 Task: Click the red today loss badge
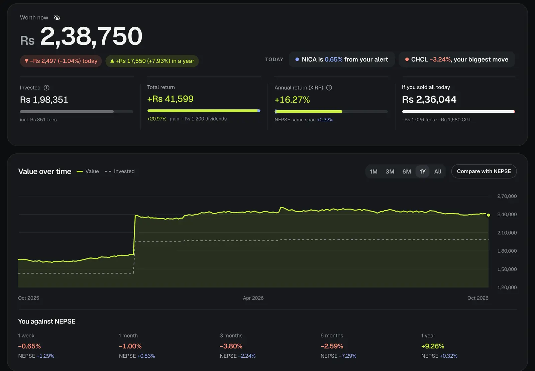[61, 61]
